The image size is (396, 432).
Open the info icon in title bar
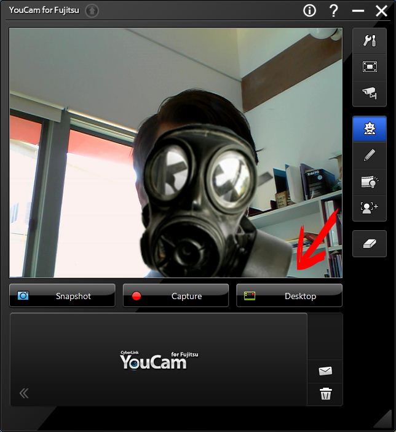coord(309,10)
